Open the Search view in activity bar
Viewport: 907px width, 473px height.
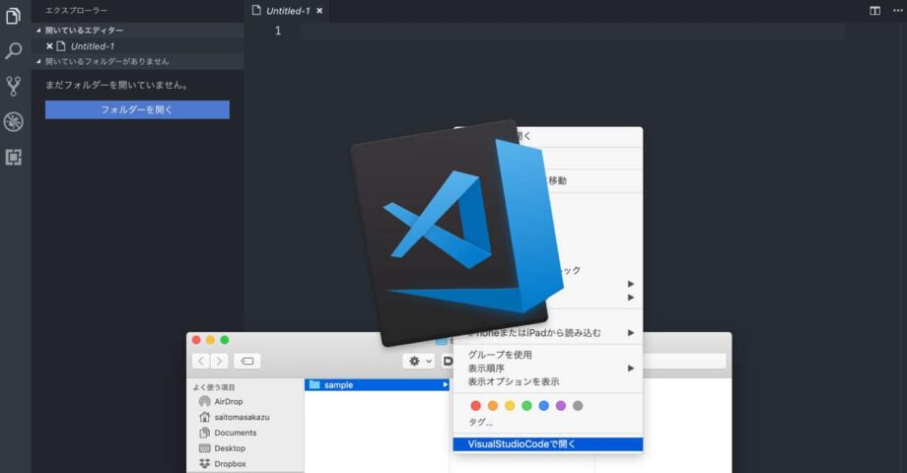click(x=13, y=51)
